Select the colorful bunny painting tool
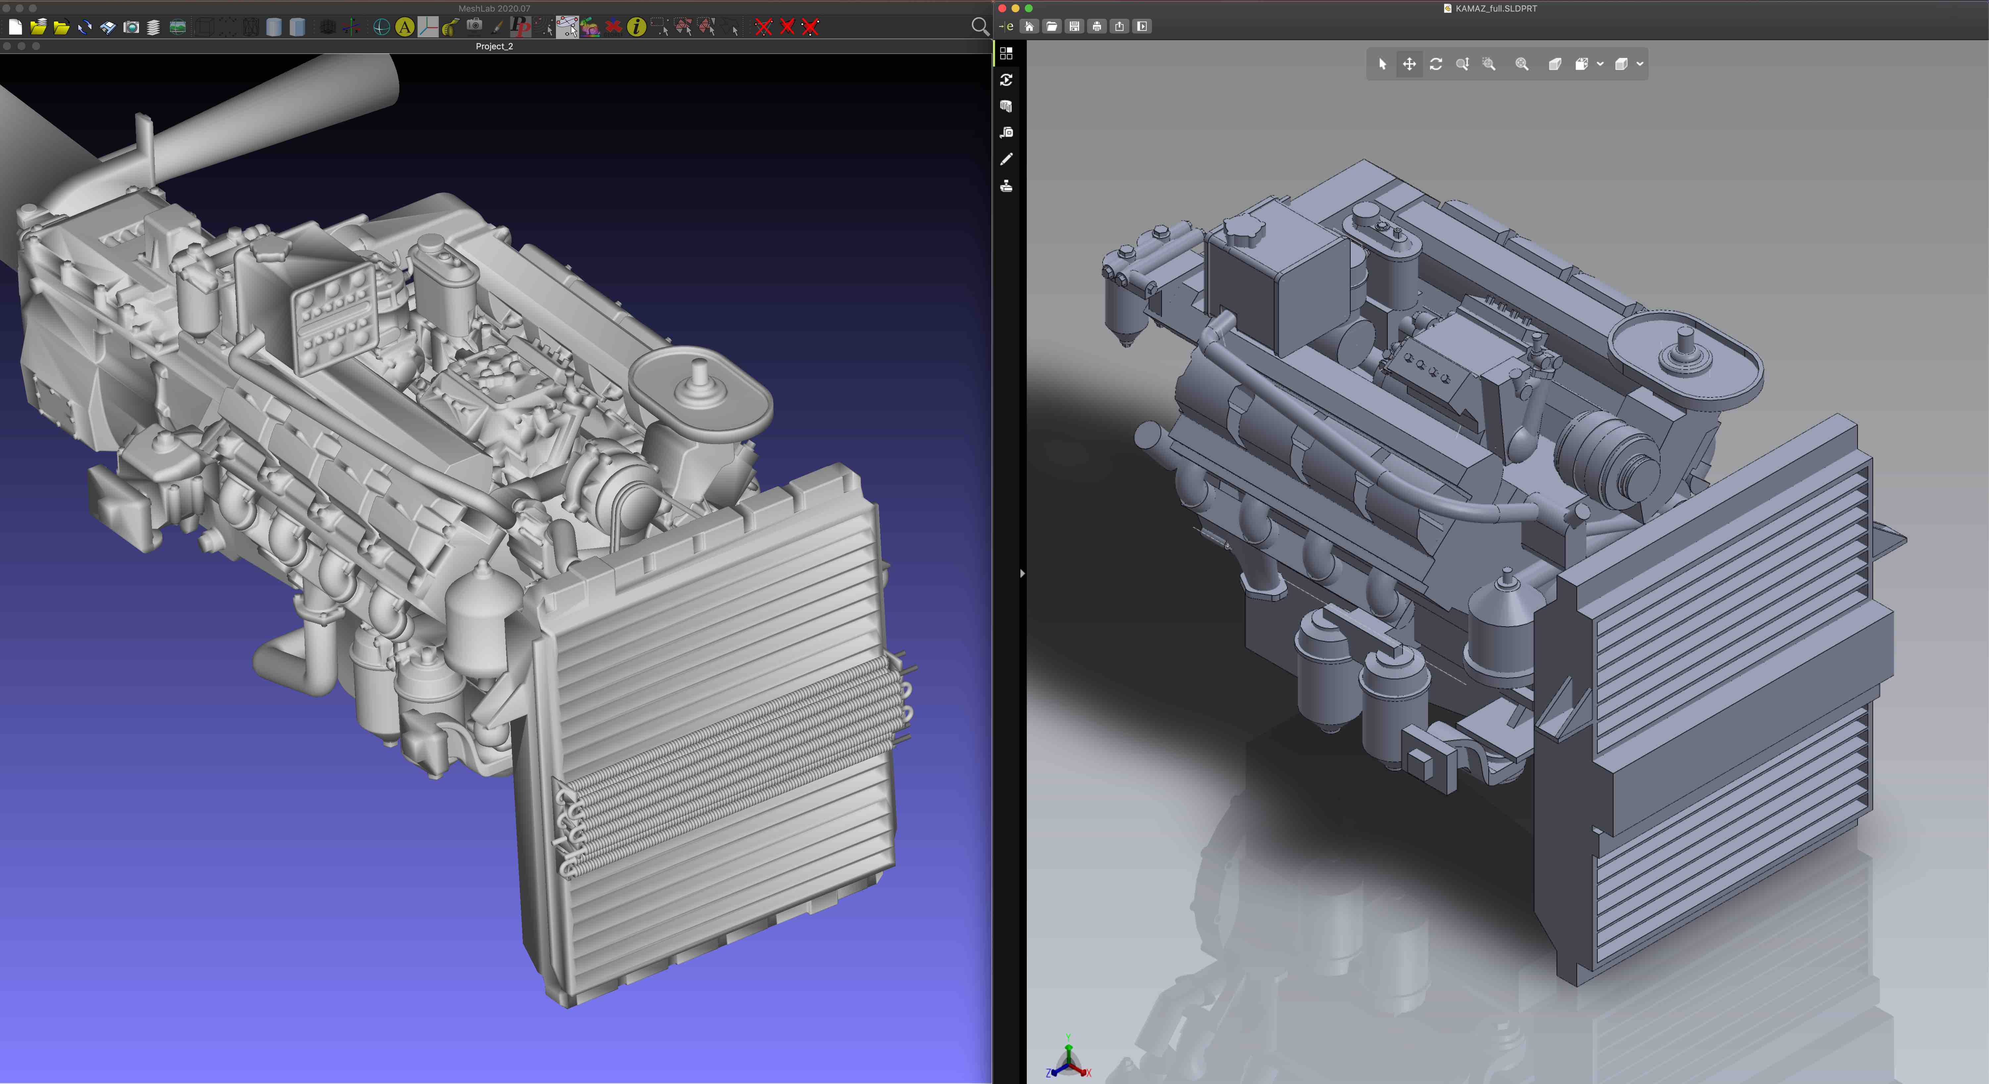This screenshot has height=1084, width=1989. tap(590, 27)
